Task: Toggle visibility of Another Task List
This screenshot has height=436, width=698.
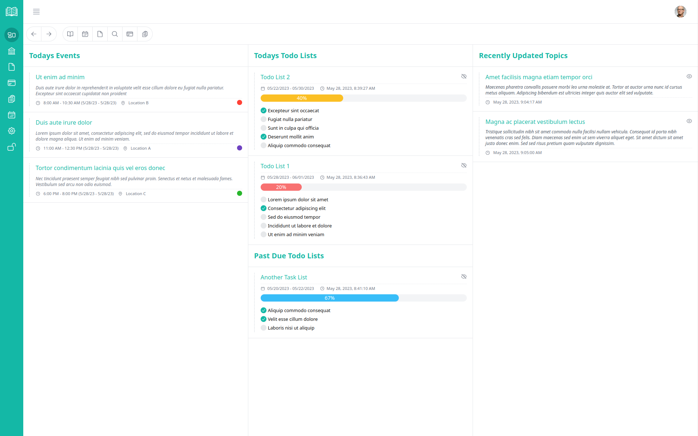Action: coord(464,276)
